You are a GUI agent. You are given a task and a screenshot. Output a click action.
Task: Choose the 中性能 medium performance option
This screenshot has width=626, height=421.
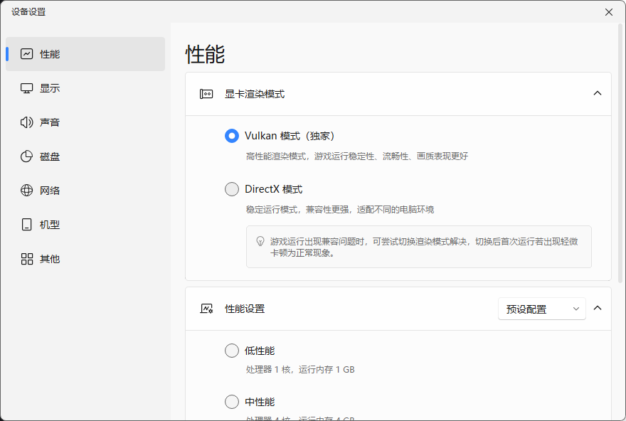click(231, 401)
